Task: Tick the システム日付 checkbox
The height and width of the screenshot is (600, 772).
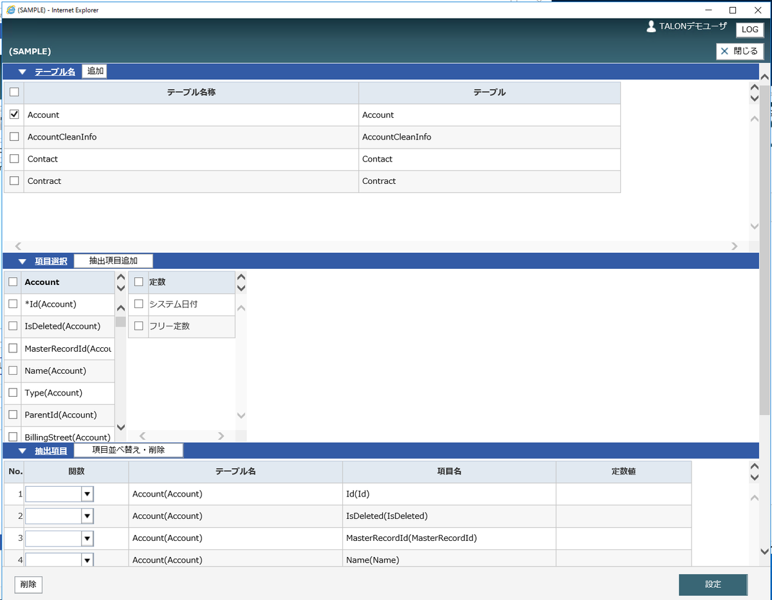Action: 138,304
